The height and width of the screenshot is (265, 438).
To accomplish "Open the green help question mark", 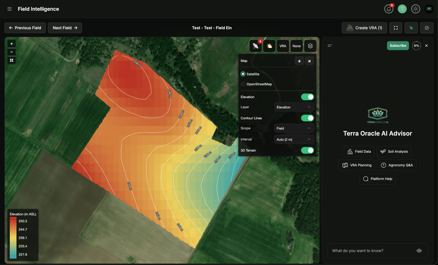I will 402,9.
